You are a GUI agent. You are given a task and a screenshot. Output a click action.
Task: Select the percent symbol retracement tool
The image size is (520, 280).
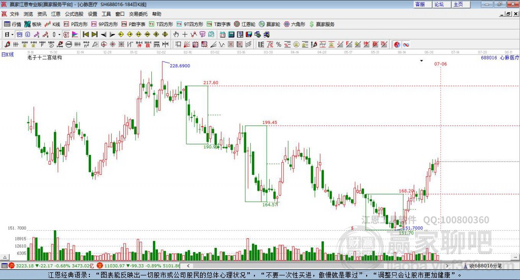279,44
